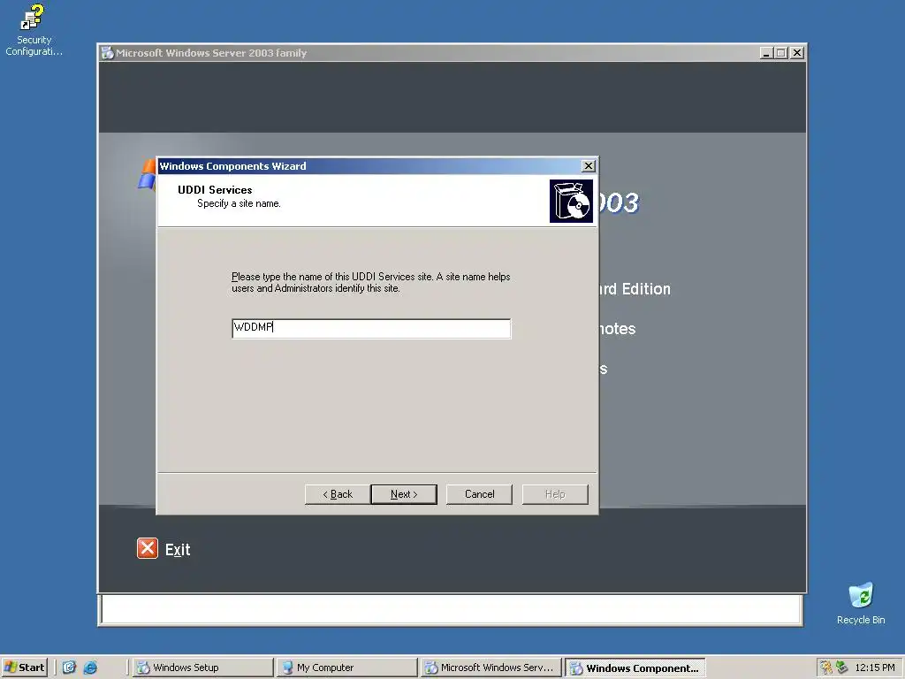The image size is (905, 679).
Task: Switch to My Computer taskbar button
Action: click(x=346, y=668)
